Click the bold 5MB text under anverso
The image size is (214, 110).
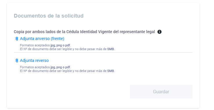coord(110,49)
